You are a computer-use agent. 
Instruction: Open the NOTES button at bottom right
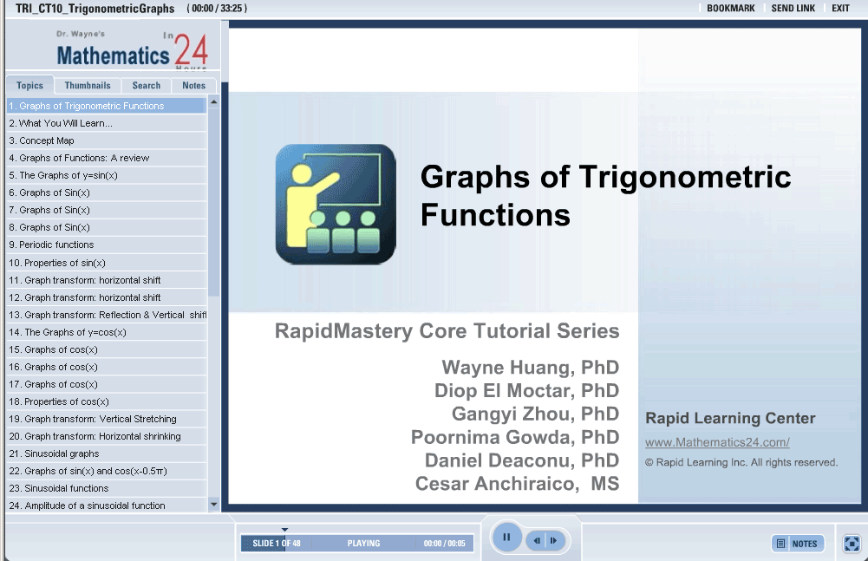pos(798,544)
